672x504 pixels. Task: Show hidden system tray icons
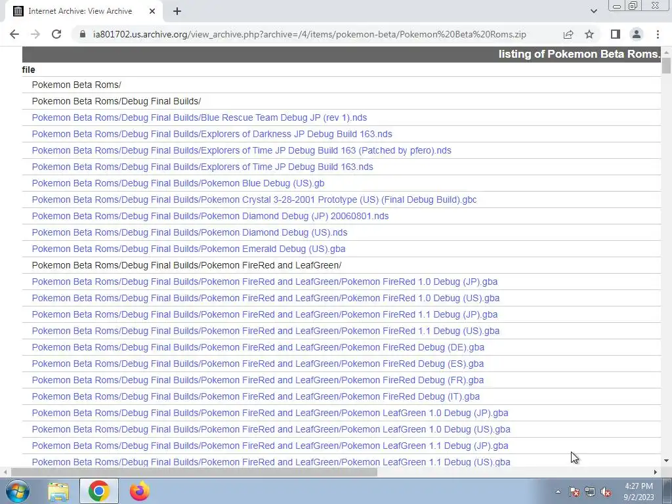[558, 492]
